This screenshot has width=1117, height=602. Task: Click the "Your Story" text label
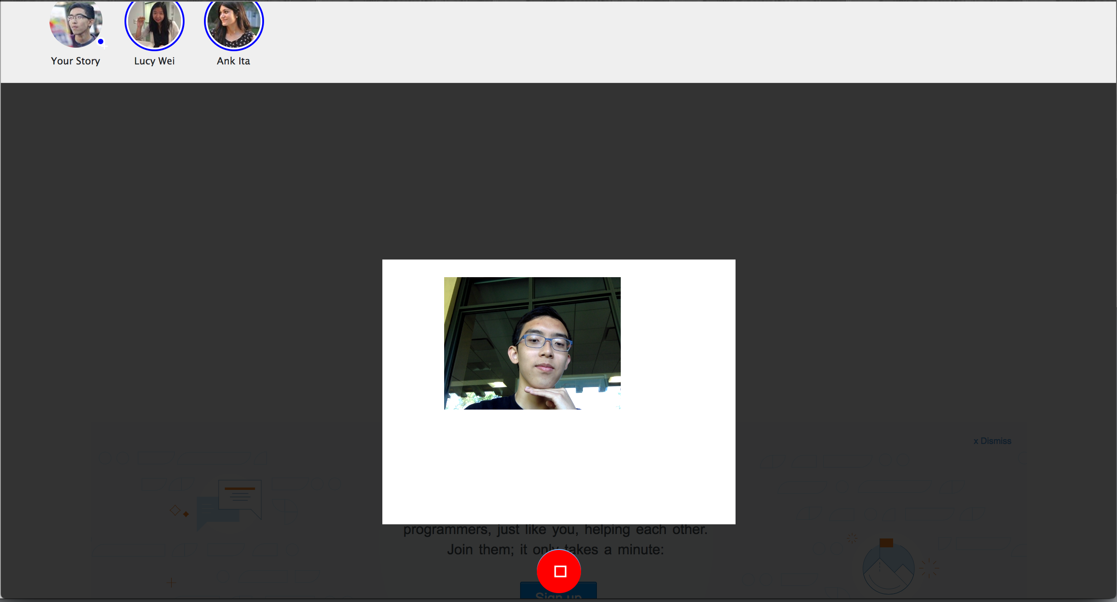click(75, 61)
